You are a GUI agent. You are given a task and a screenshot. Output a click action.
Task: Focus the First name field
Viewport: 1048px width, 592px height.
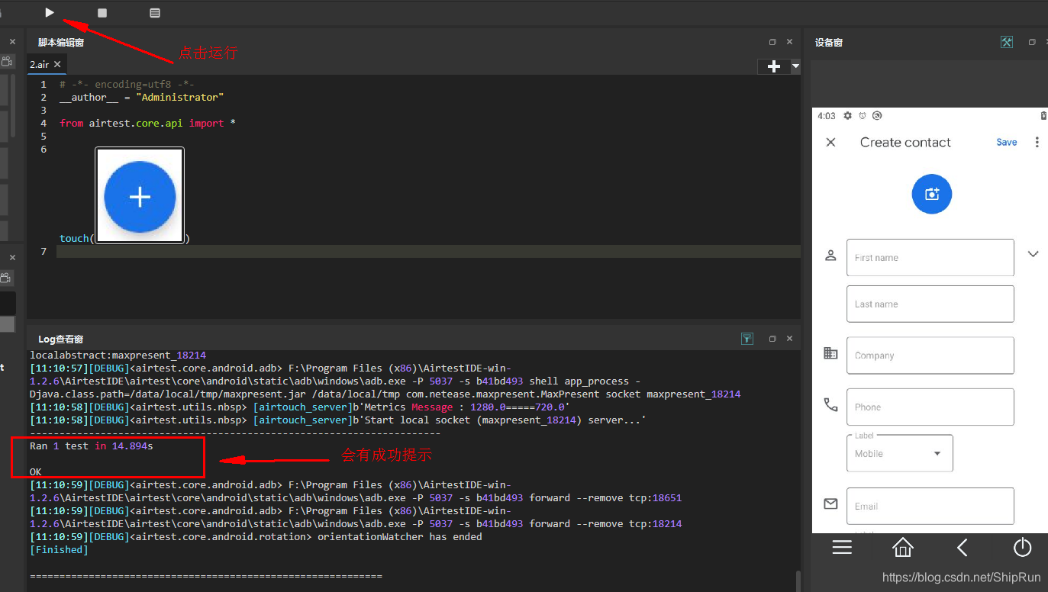(930, 258)
